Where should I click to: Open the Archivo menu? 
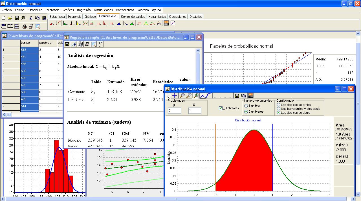tap(6, 10)
